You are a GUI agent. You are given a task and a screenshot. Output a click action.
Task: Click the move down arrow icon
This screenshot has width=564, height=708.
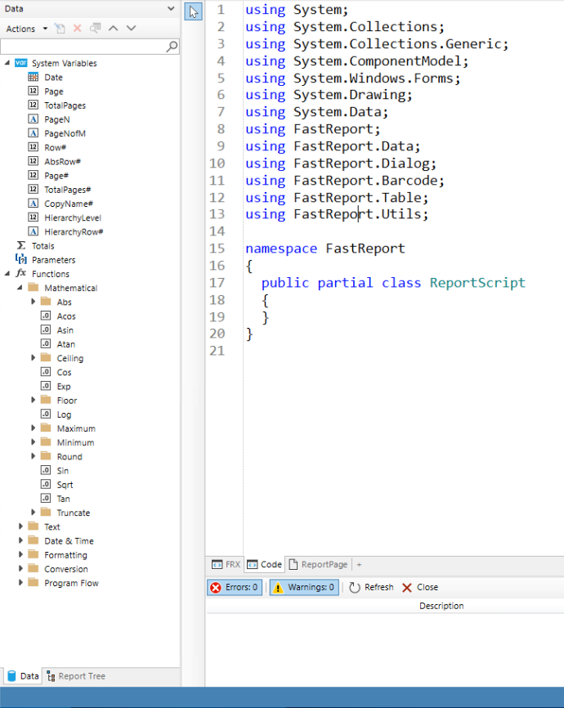131,29
